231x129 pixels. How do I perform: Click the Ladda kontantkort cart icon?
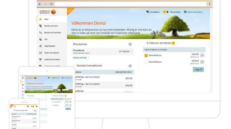tap(41, 59)
